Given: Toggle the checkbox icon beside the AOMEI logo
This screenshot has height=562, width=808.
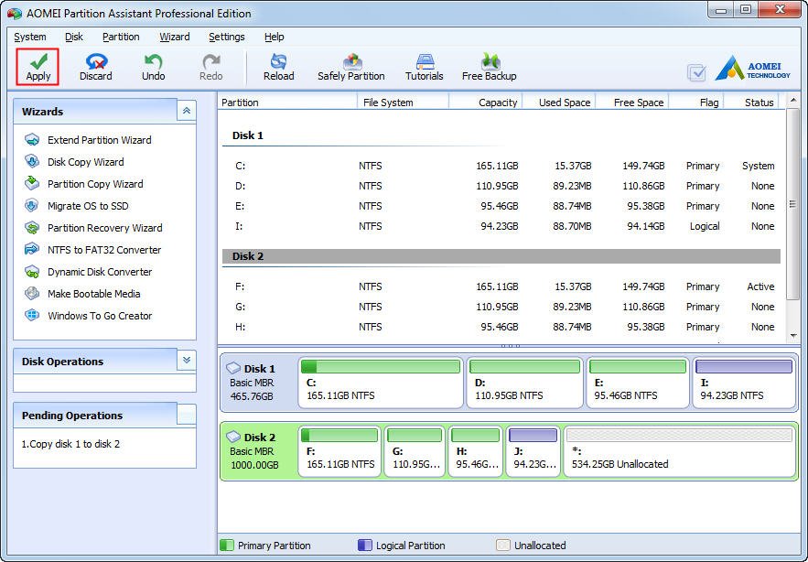Looking at the screenshot, I should (696, 72).
